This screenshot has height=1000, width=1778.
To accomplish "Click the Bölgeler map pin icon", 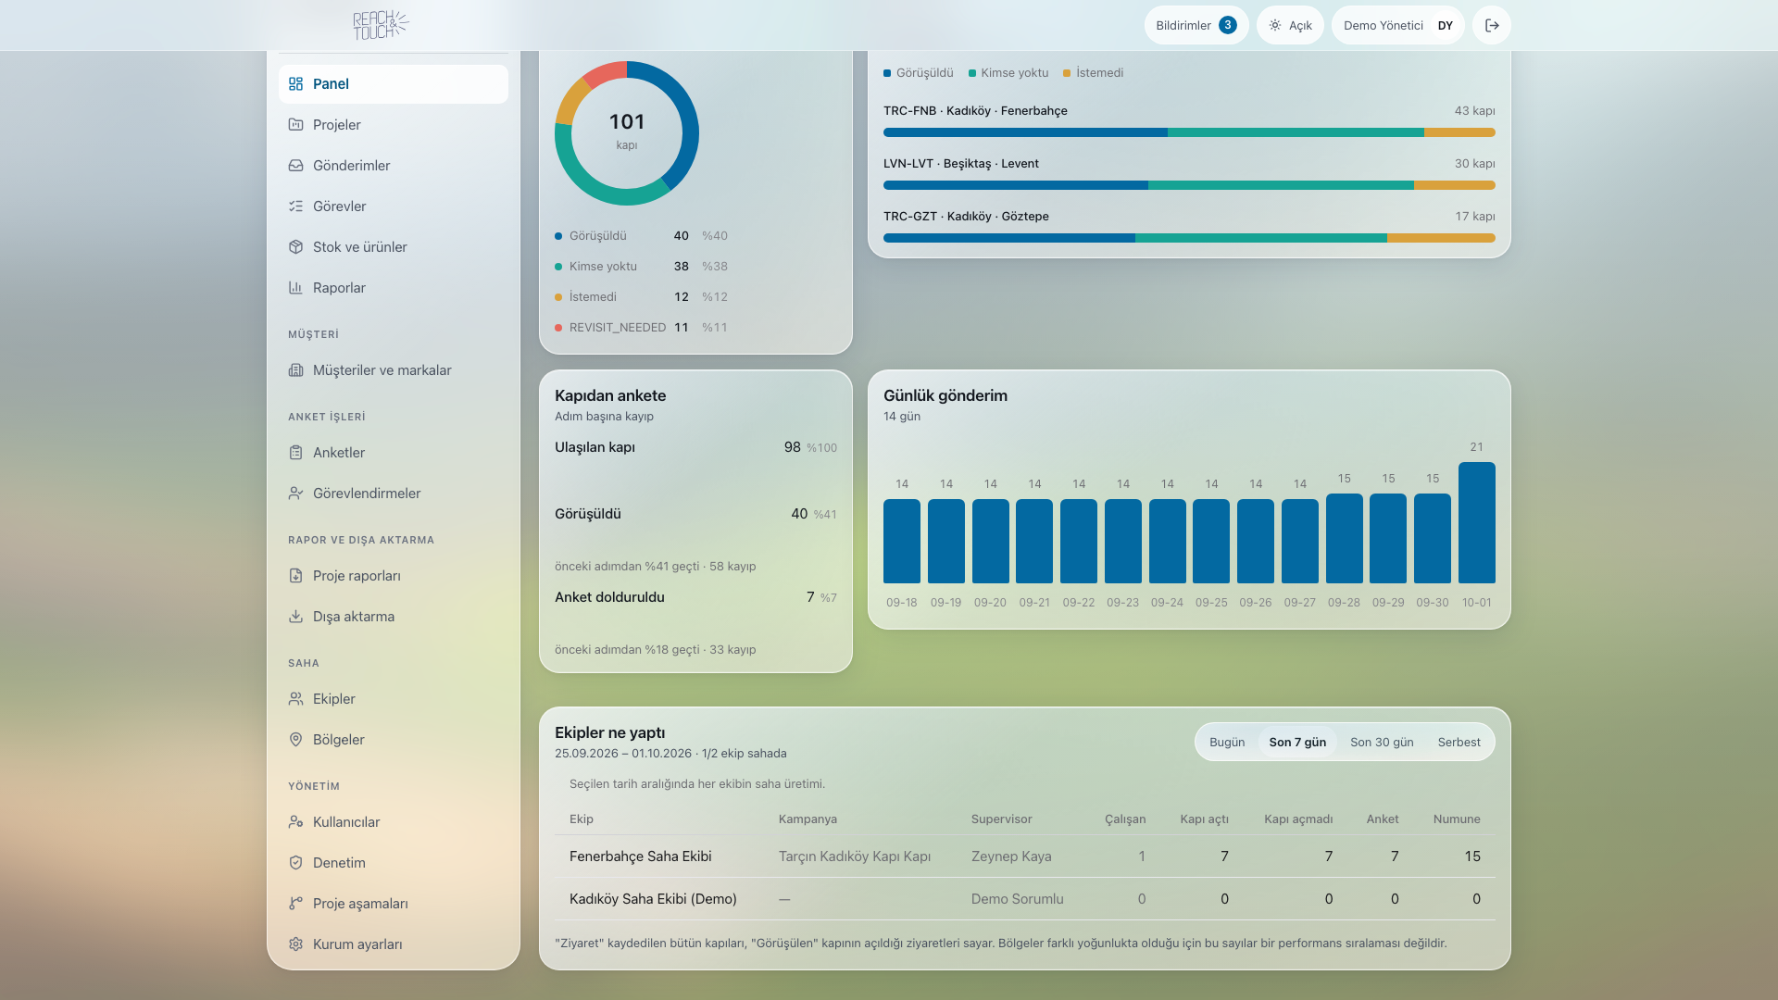I will click(295, 740).
